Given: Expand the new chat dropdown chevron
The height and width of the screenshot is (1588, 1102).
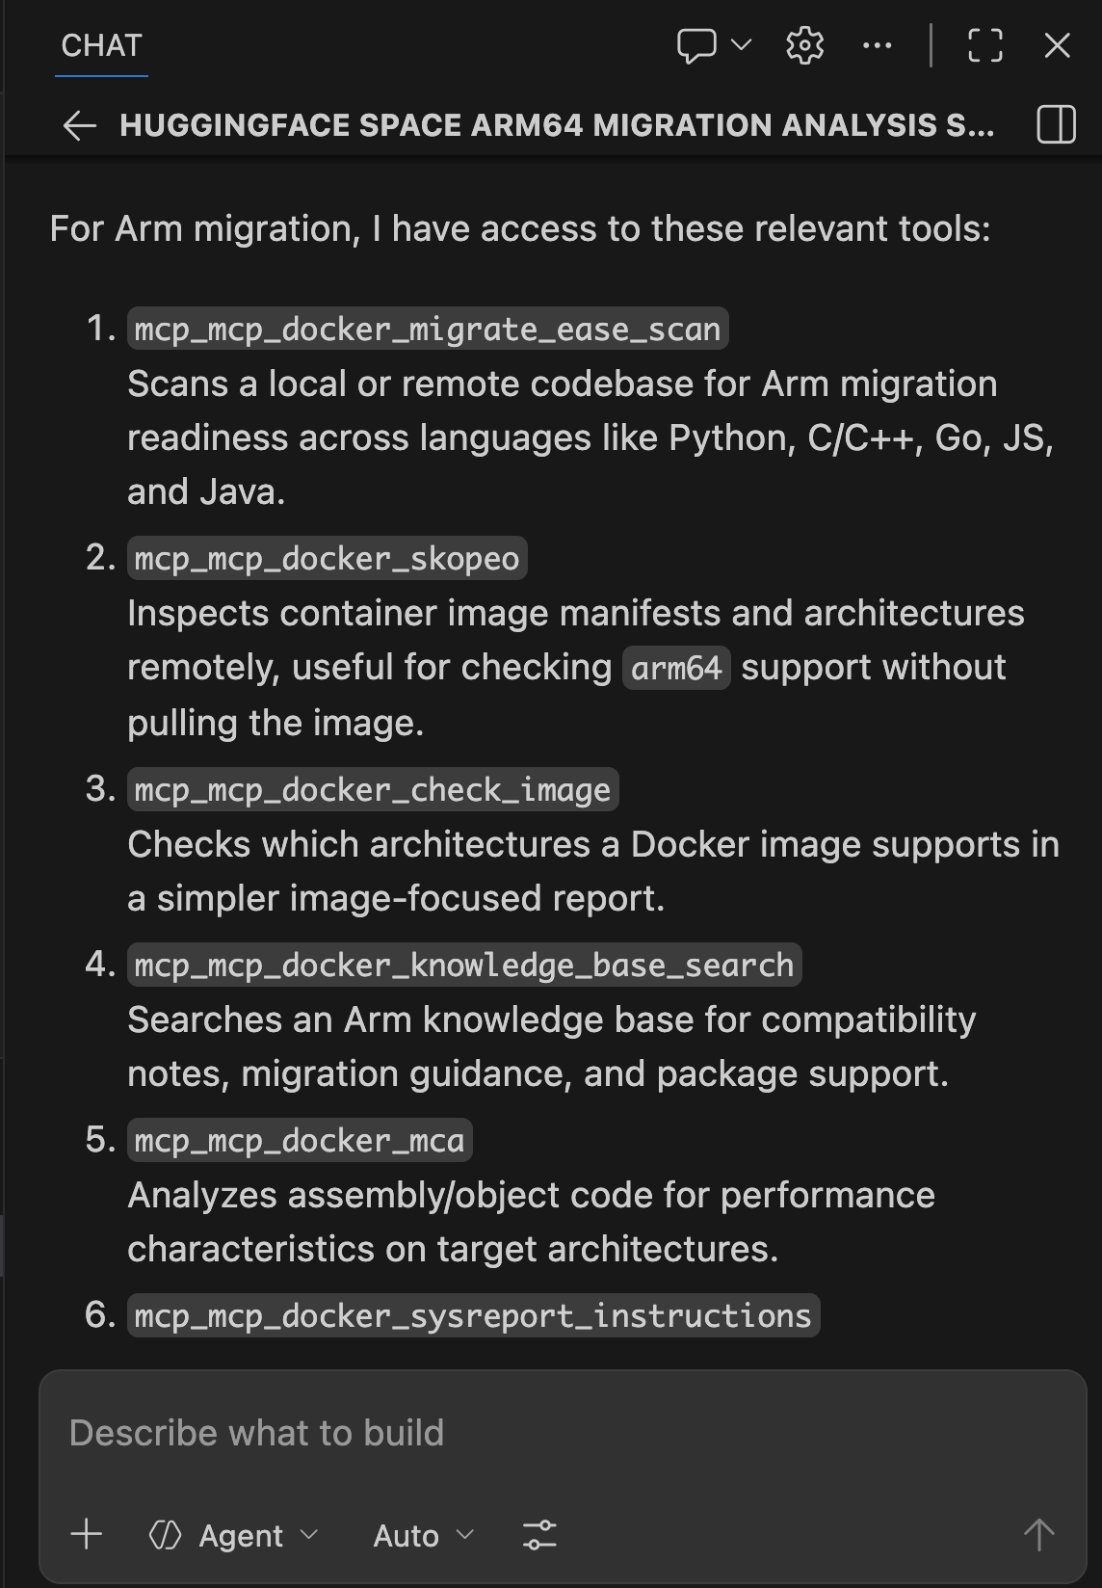Looking at the screenshot, I should (741, 44).
